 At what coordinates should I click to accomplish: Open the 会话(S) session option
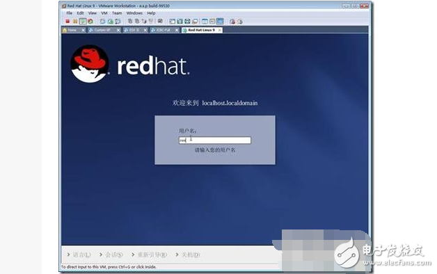[111, 255]
